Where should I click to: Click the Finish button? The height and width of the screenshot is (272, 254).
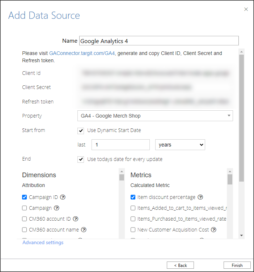click(x=237, y=265)
